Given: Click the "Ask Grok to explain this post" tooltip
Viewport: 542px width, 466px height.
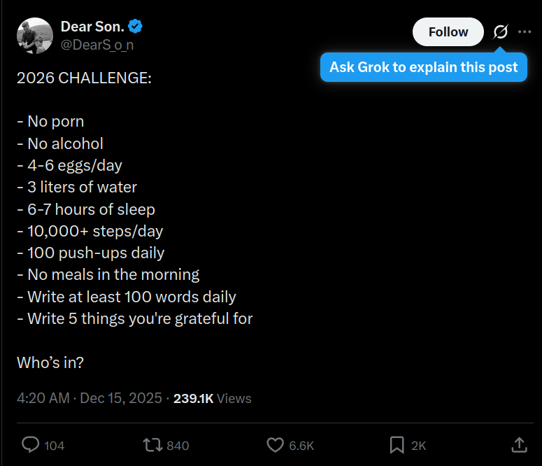Looking at the screenshot, I should 423,67.
